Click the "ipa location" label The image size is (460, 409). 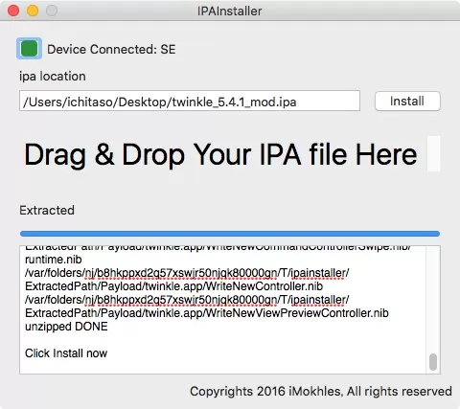click(x=53, y=77)
